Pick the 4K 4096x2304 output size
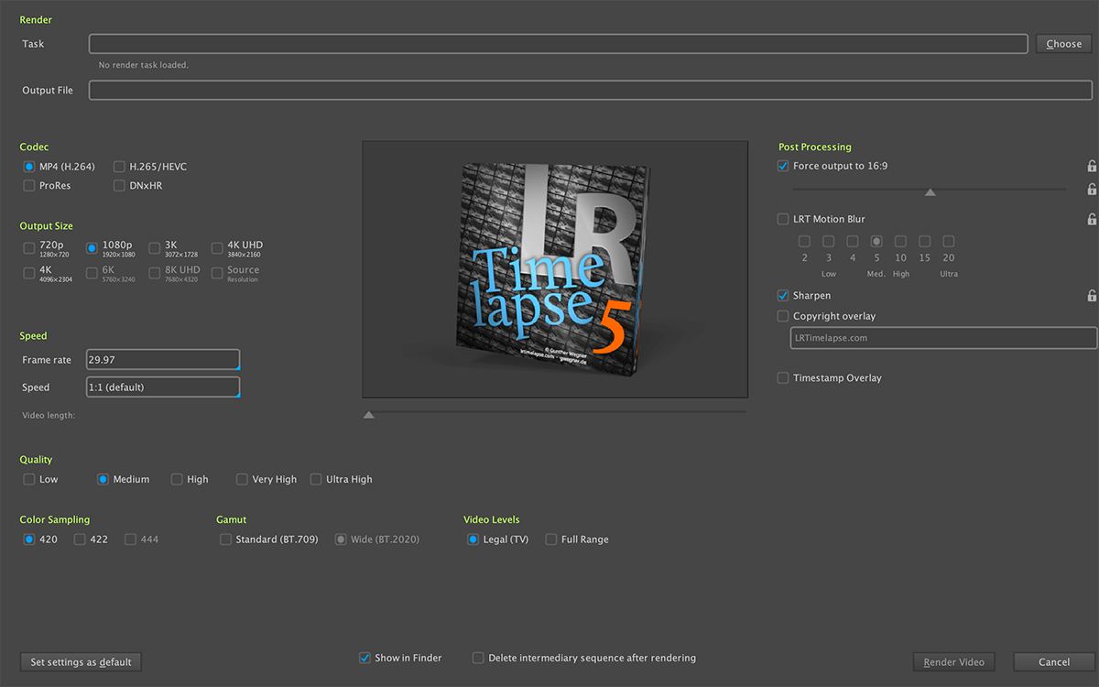Image resolution: width=1099 pixels, height=687 pixels. [29, 272]
